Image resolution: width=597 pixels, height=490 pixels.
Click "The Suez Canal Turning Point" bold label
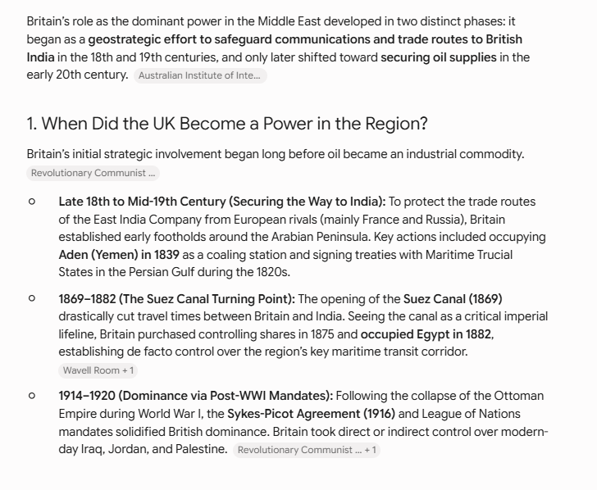coord(208,299)
